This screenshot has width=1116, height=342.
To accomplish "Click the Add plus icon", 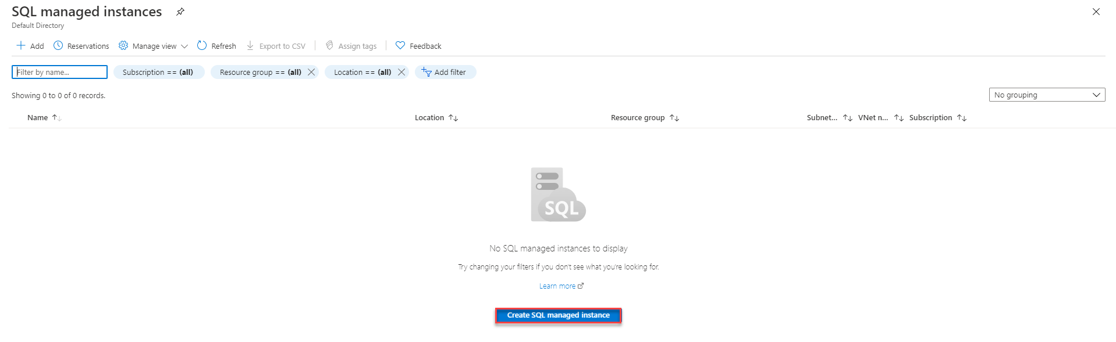I will coord(21,46).
